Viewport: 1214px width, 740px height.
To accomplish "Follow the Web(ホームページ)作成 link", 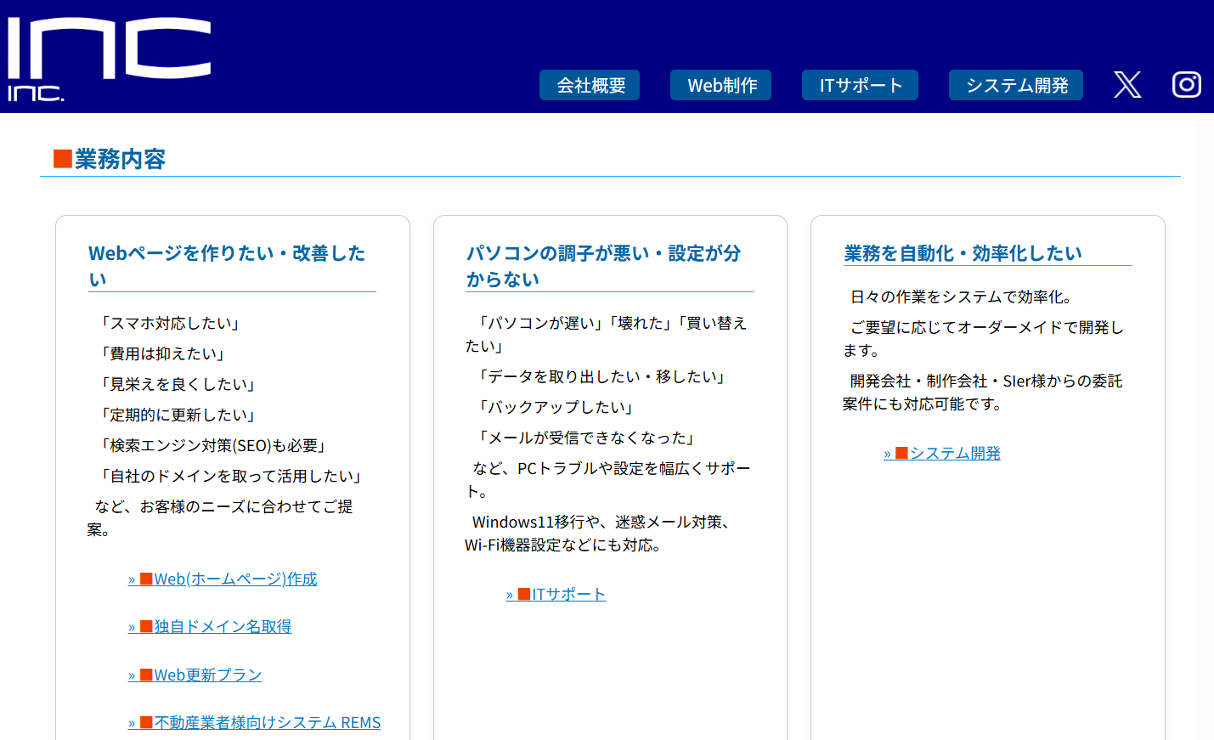I will click(234, 579).
